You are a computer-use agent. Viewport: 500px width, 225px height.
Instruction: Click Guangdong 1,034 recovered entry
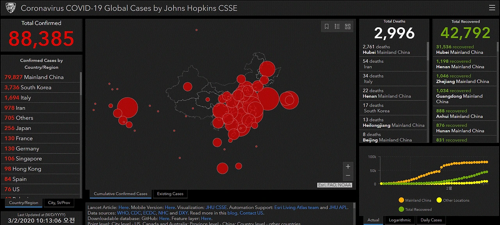465,96
